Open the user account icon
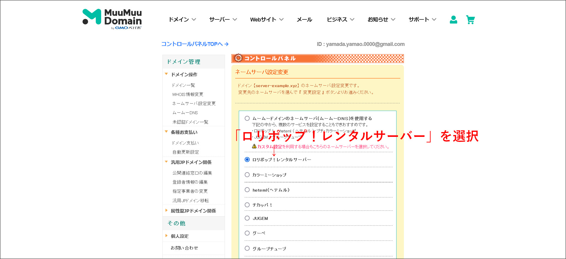 pos(453,20)
